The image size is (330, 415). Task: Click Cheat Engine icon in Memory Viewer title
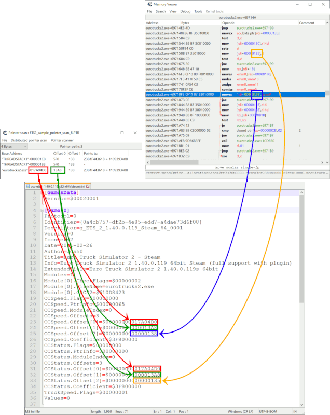point(150,4)
